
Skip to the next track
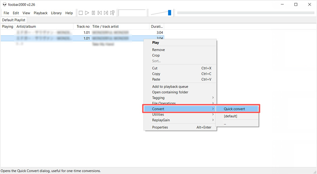click(x=106, y=13)
